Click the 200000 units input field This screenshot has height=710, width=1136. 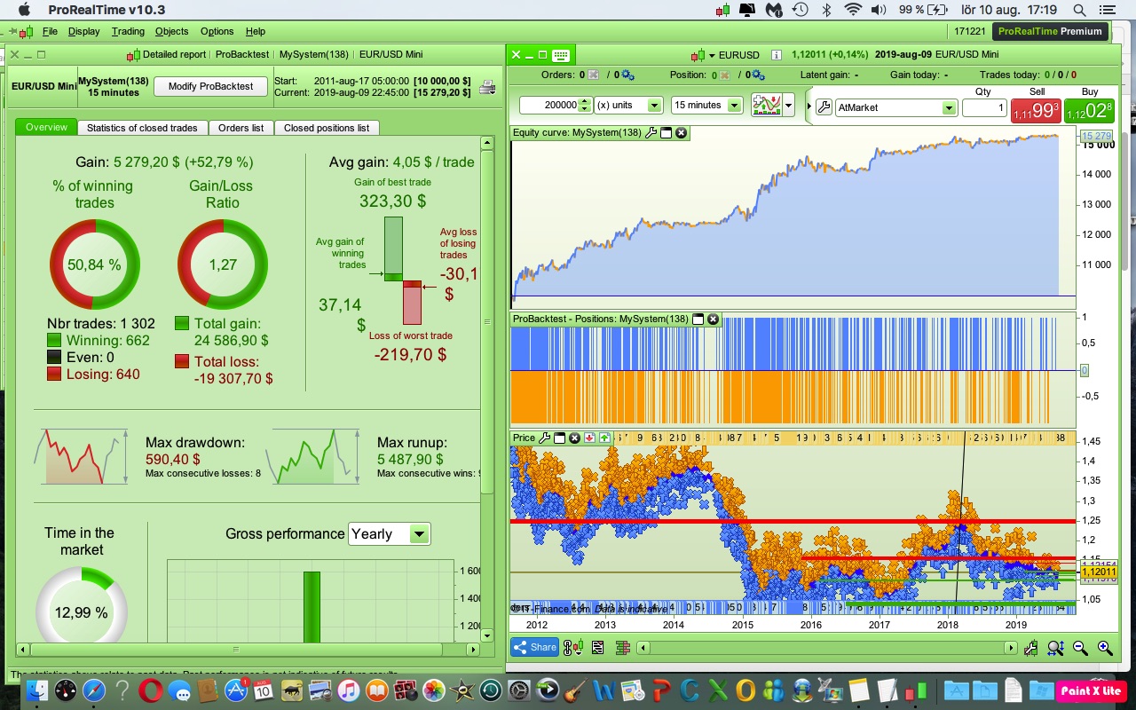(548, 105)
